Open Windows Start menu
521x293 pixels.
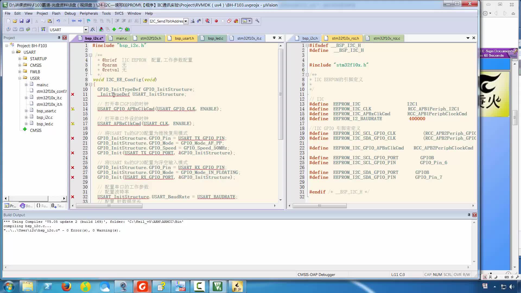[x=8, y=286]
